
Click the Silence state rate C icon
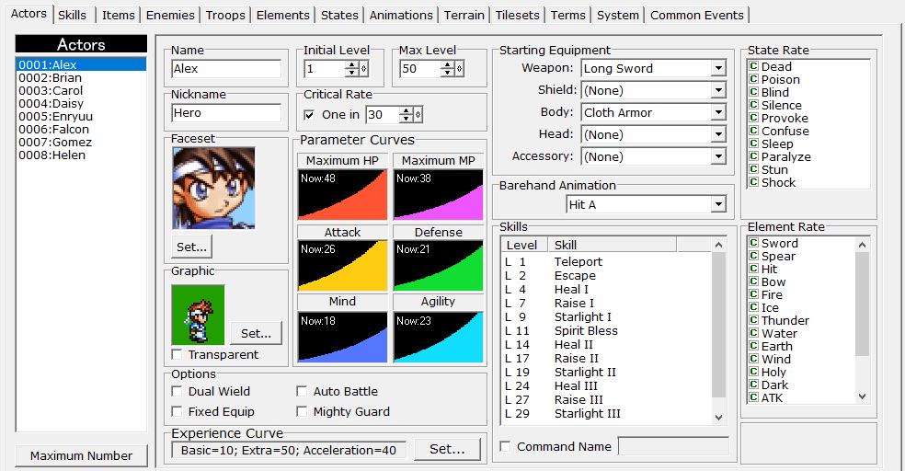753,105
